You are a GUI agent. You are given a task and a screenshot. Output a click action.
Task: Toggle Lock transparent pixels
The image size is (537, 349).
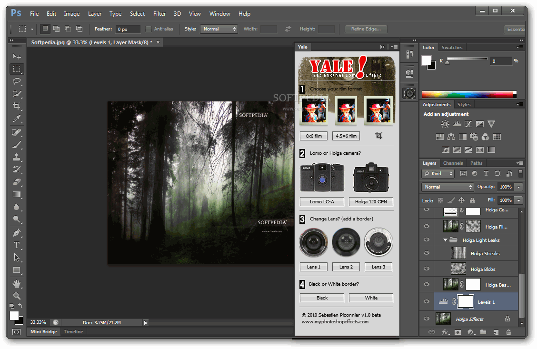(441, 200)
